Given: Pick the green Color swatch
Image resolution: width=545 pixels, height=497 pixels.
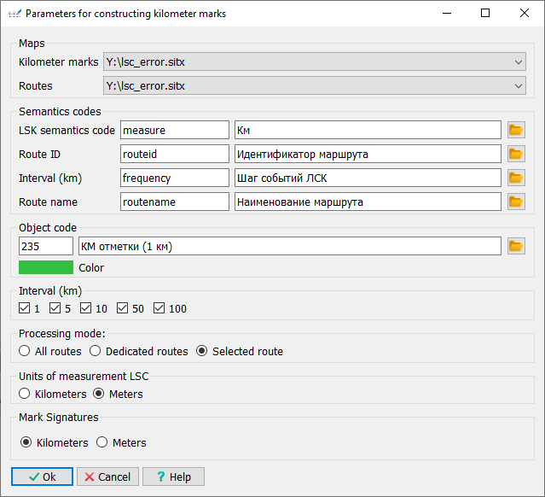Looking at the screenshot, I should pyautogui.click(x=46, y=267).
